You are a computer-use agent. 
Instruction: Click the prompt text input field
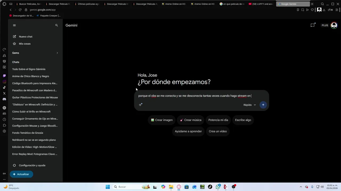pos(201,96)
